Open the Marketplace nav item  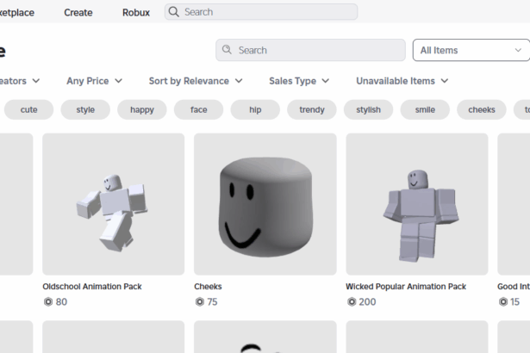point(17,13)
